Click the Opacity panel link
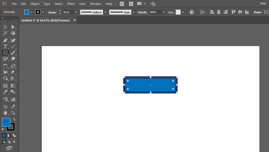Viewport: 269px width, 152px height. [143, 12]
